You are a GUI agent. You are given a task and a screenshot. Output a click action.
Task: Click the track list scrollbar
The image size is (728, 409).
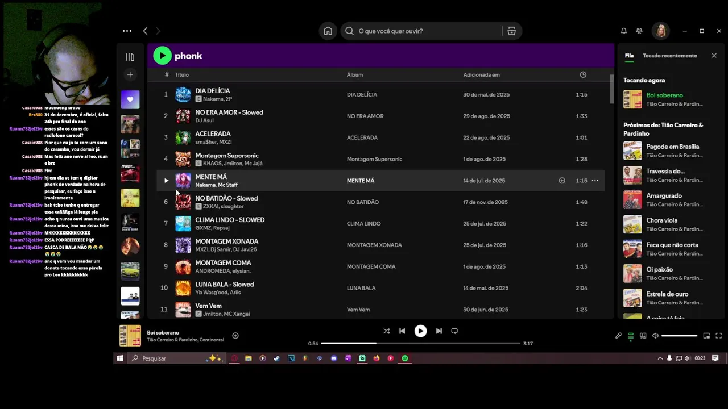click(612, 89)
